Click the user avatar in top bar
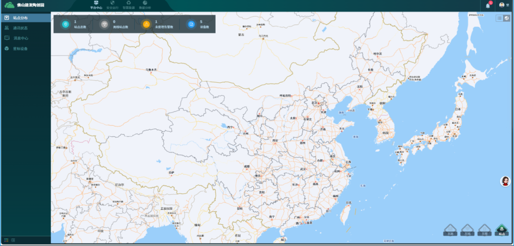 (x=502, y=5)
